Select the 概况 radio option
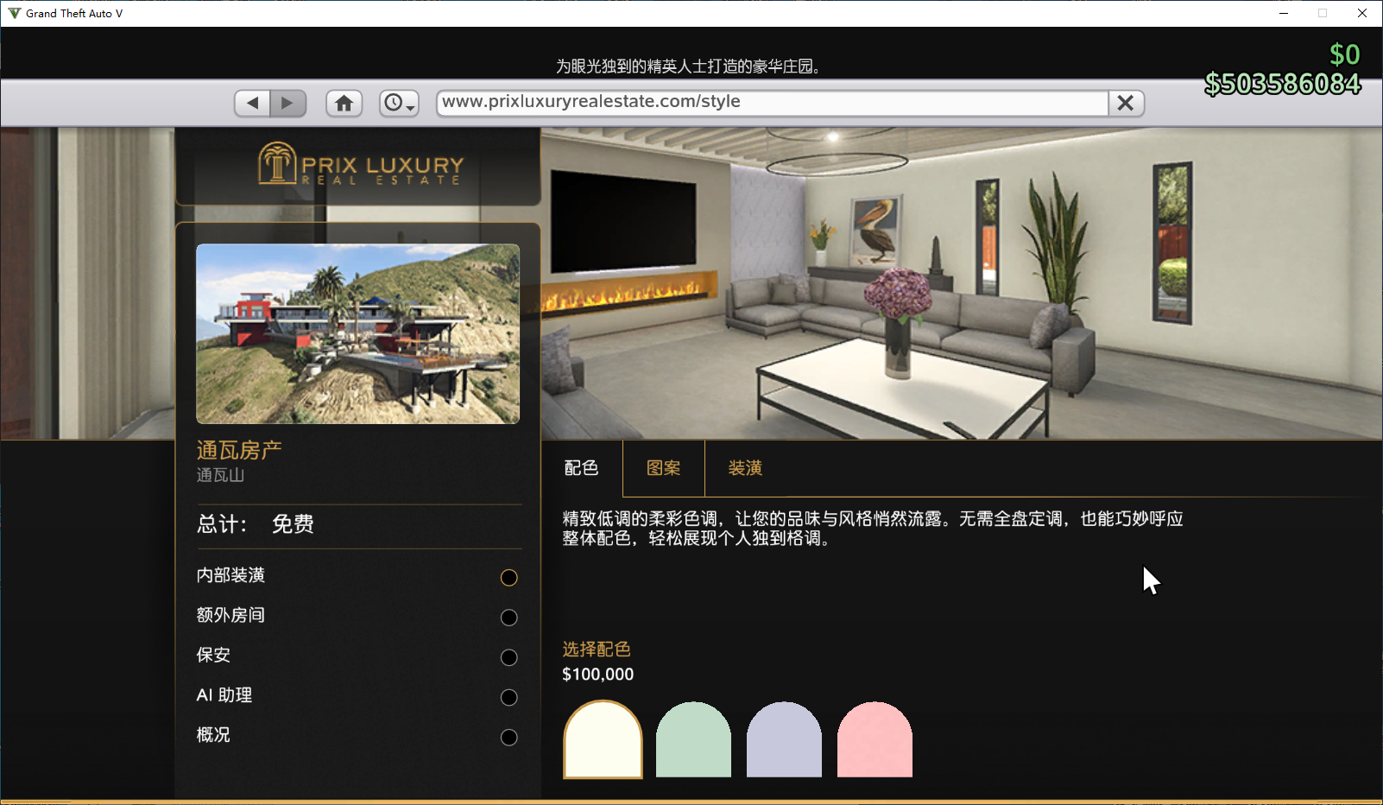Image resolution: width=1383 pixels, height=805 pixels. pyautogui.click(x=509, y=737)
